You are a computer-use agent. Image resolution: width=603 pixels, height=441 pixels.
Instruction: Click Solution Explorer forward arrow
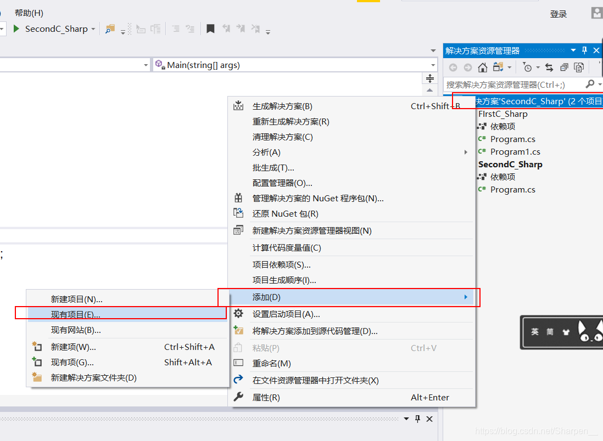(x=468, y=67)
